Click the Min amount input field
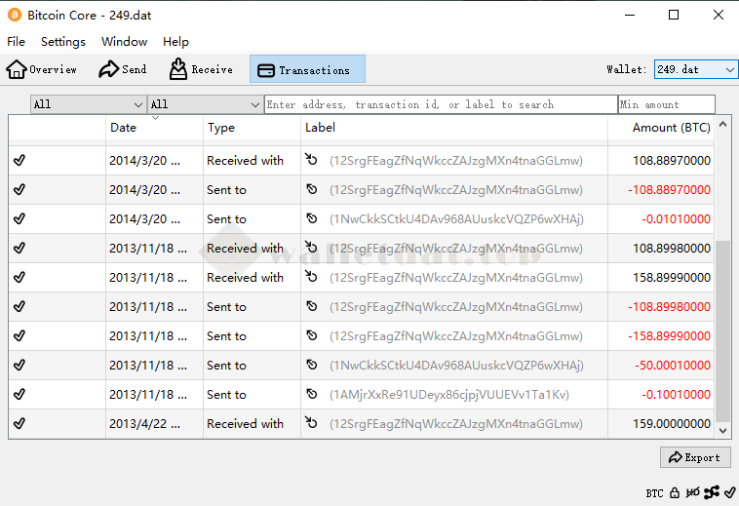Screen dimensions: 739x506 point(666,104)
